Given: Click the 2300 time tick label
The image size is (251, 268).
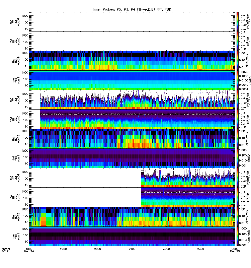Looking at the screenshot, I should 200,249.
